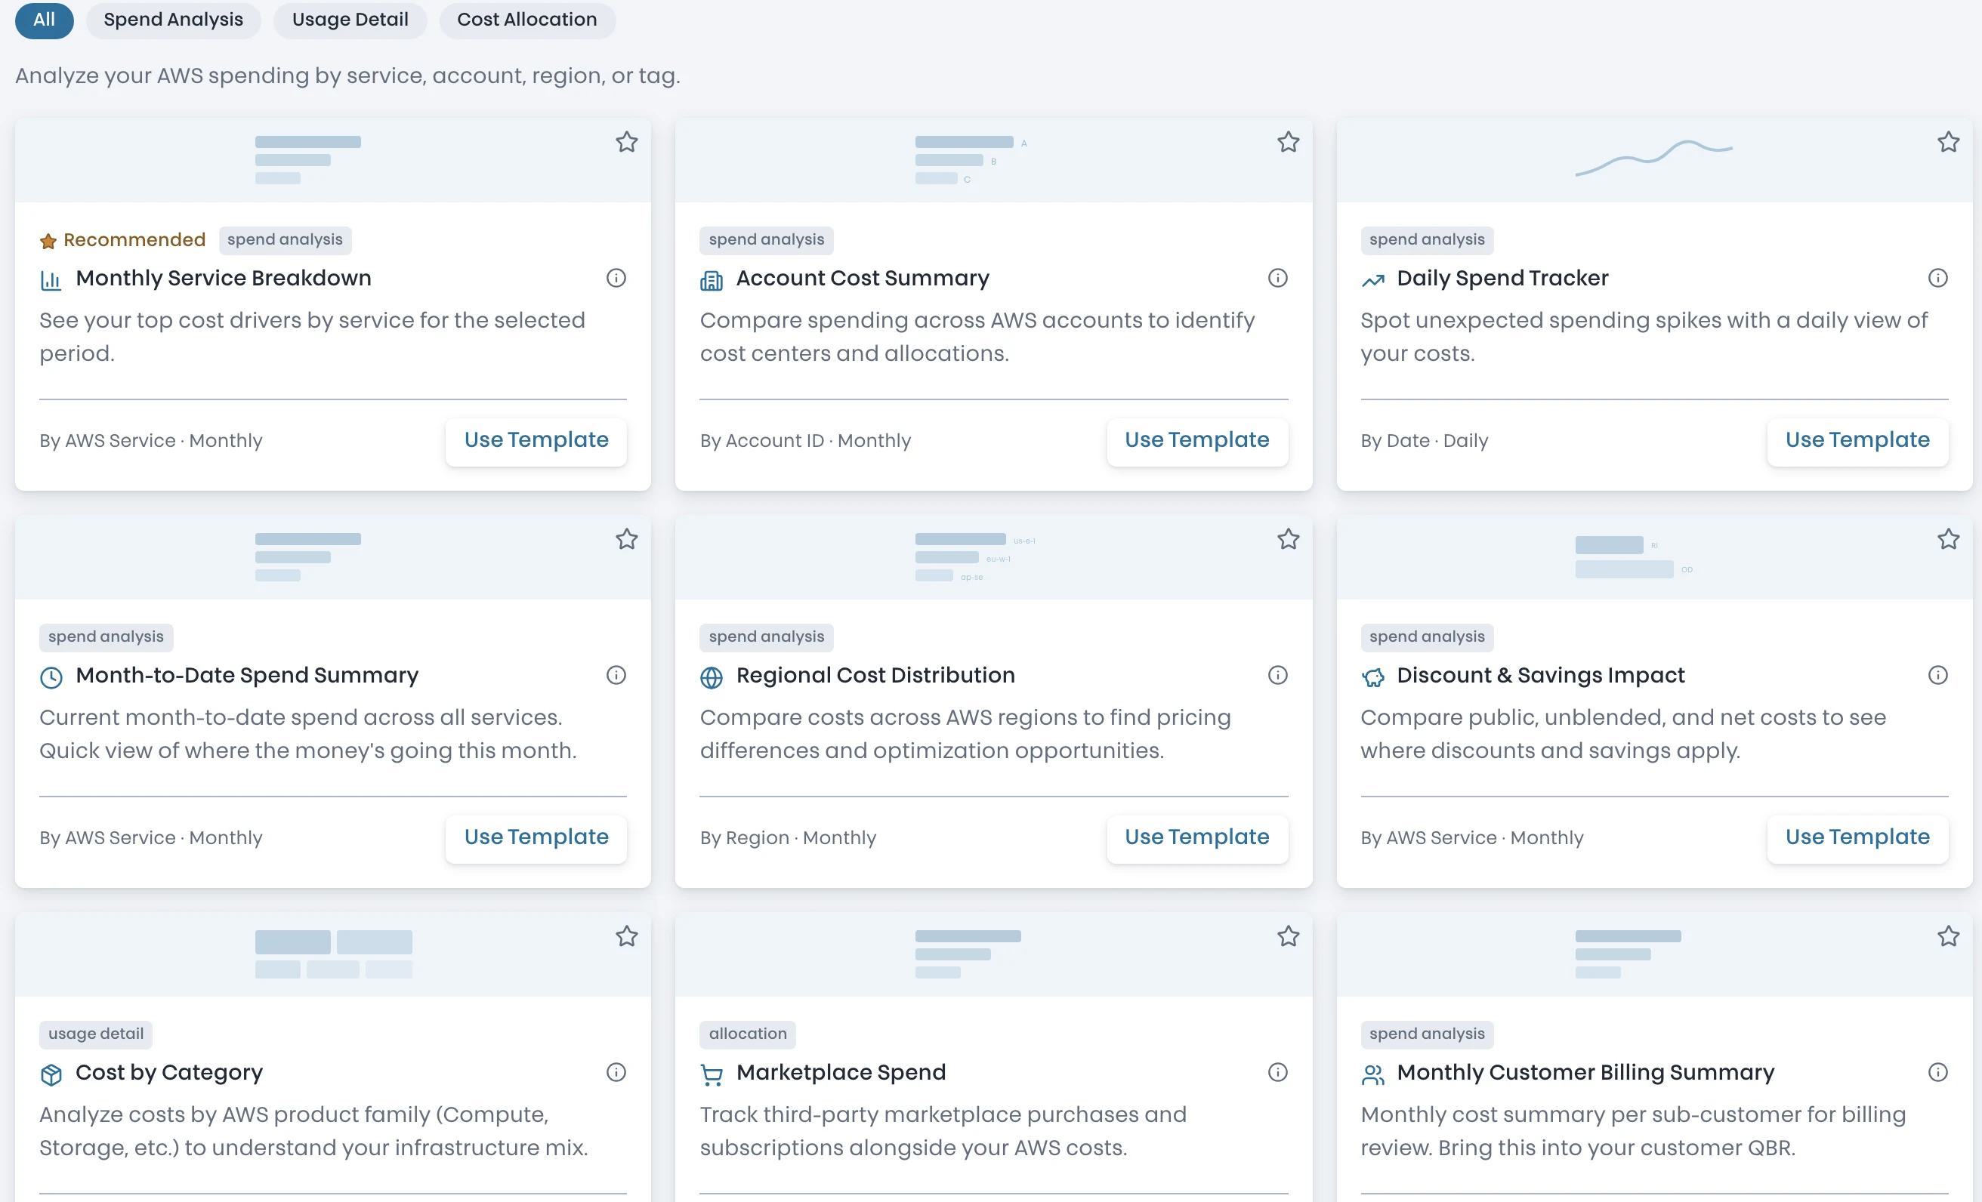Click the 'usage detail' tag on Cost by Category
This screenshot has height=1202, width=1982.
(x=96, y=1034)
